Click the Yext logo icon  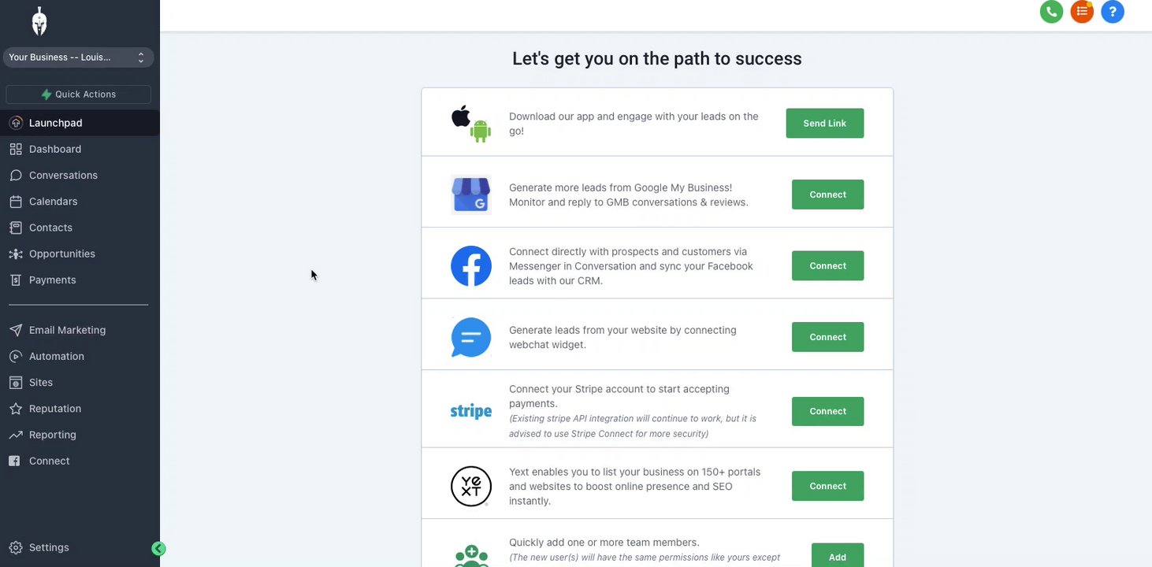471,486
